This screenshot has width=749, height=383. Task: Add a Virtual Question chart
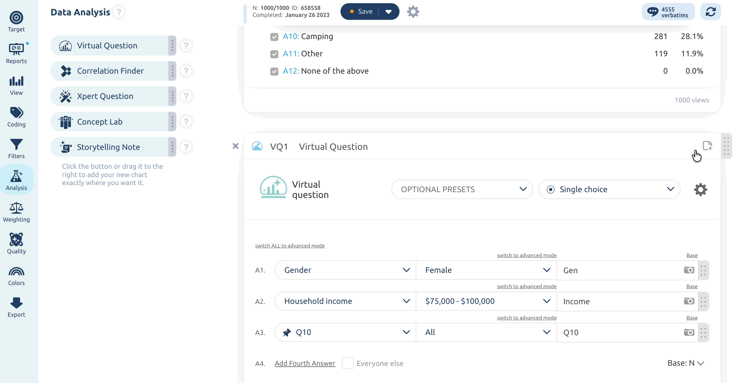tap(109, 45)
